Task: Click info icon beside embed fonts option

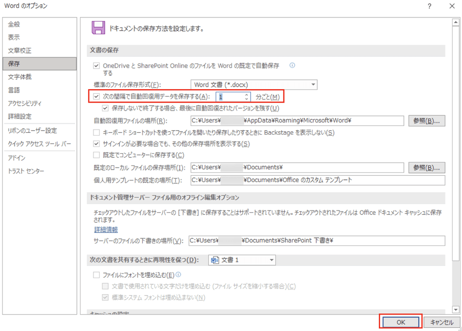Action: [x=178, y=275]
